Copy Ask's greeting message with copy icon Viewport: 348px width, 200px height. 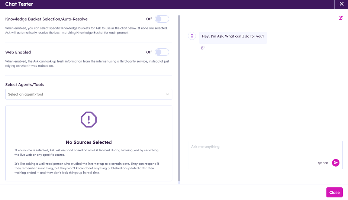coord(203,48)
